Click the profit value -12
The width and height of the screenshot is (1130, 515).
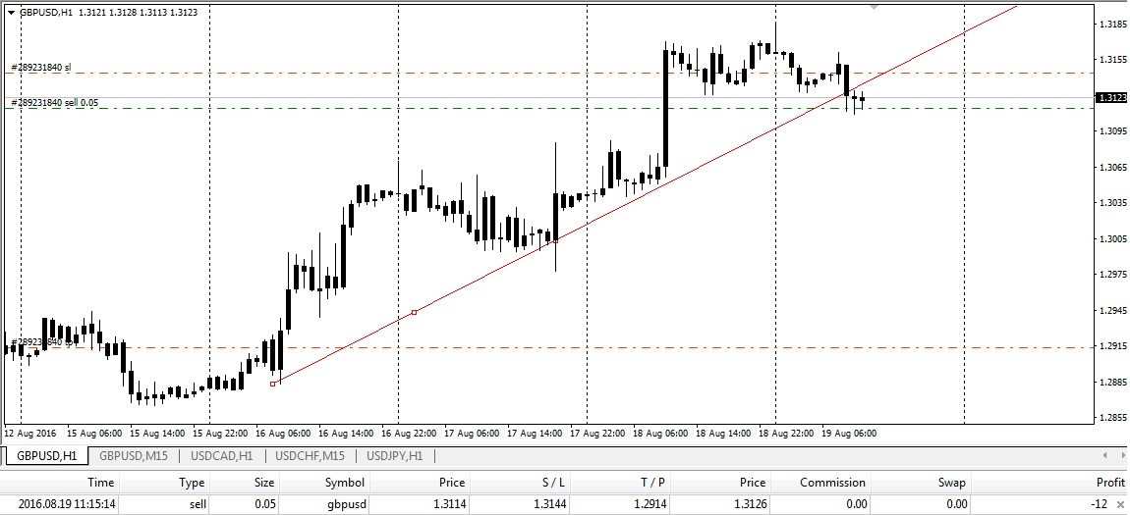click(x=1099, y=504)
